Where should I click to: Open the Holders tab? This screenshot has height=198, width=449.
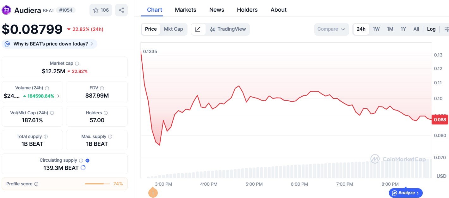tap(247, 10)
